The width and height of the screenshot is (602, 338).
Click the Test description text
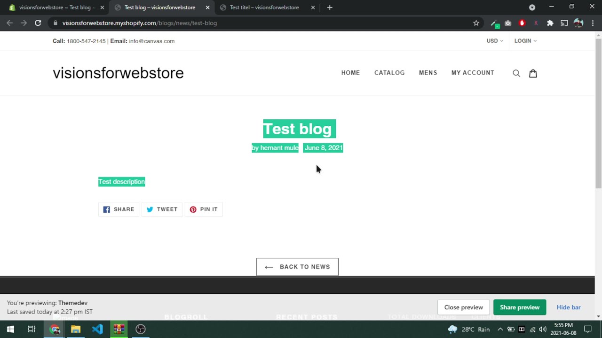[121, 182]
